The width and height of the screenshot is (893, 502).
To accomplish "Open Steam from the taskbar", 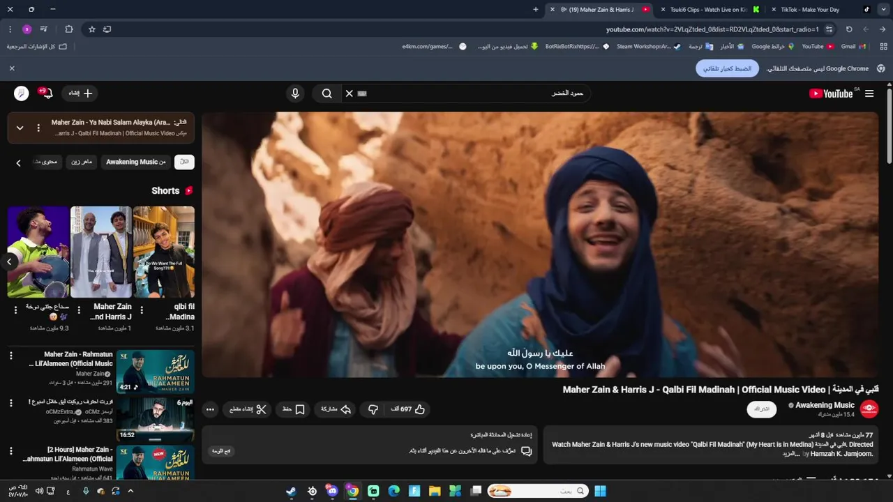I will tap(291, 492).
